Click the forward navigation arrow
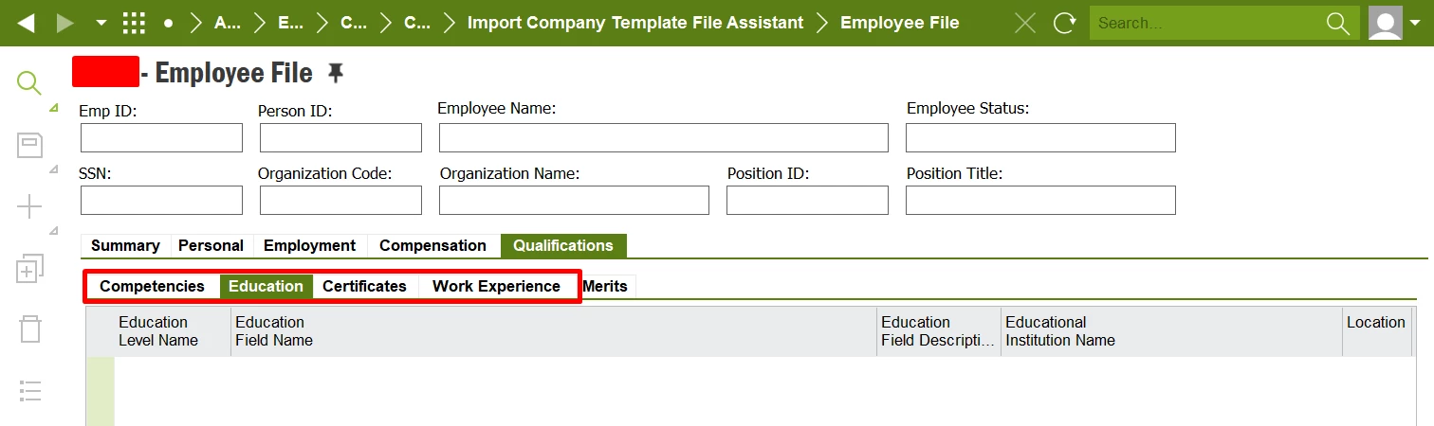The width and height of the screenshot is (1434, 426). (x=65, y=23)
